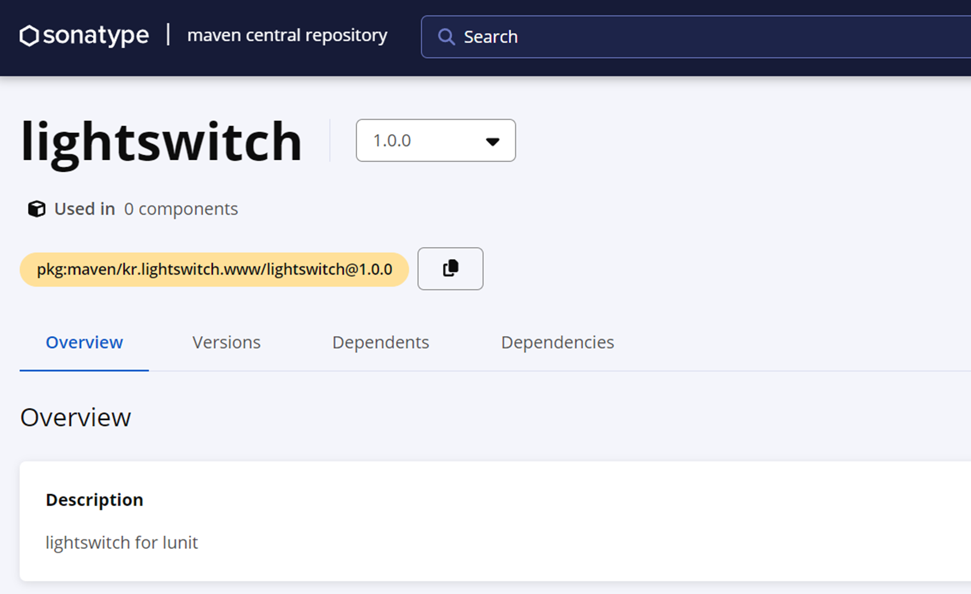The height and width of the screenshot is (594, 971).
Task: Switch to the Versions tab
Action: 226,342
